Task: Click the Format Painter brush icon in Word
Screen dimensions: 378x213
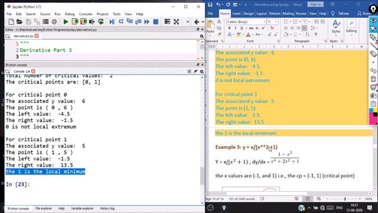Action: [x=219, y=34]
